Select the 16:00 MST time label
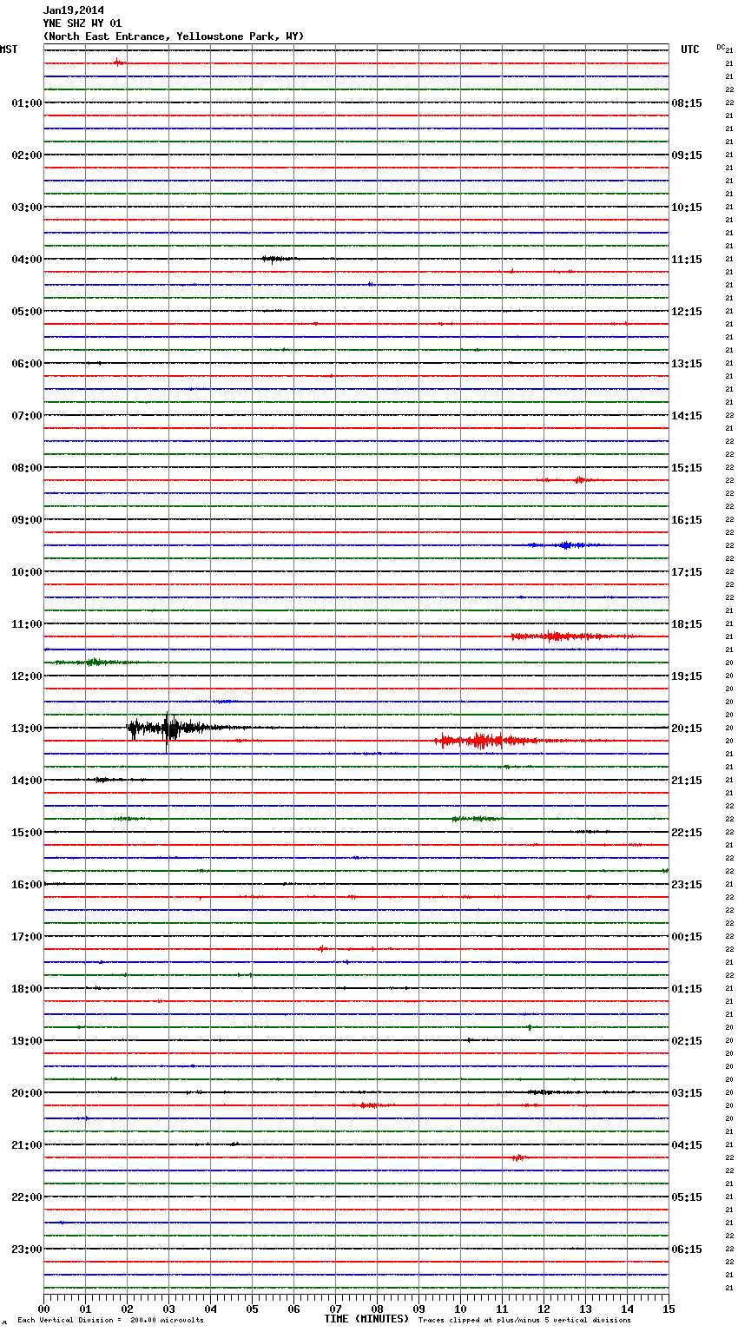 pos(27,885)
